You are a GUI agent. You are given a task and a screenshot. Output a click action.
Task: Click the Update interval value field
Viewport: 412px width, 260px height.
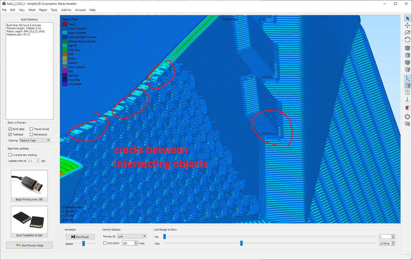click(32, 161)
